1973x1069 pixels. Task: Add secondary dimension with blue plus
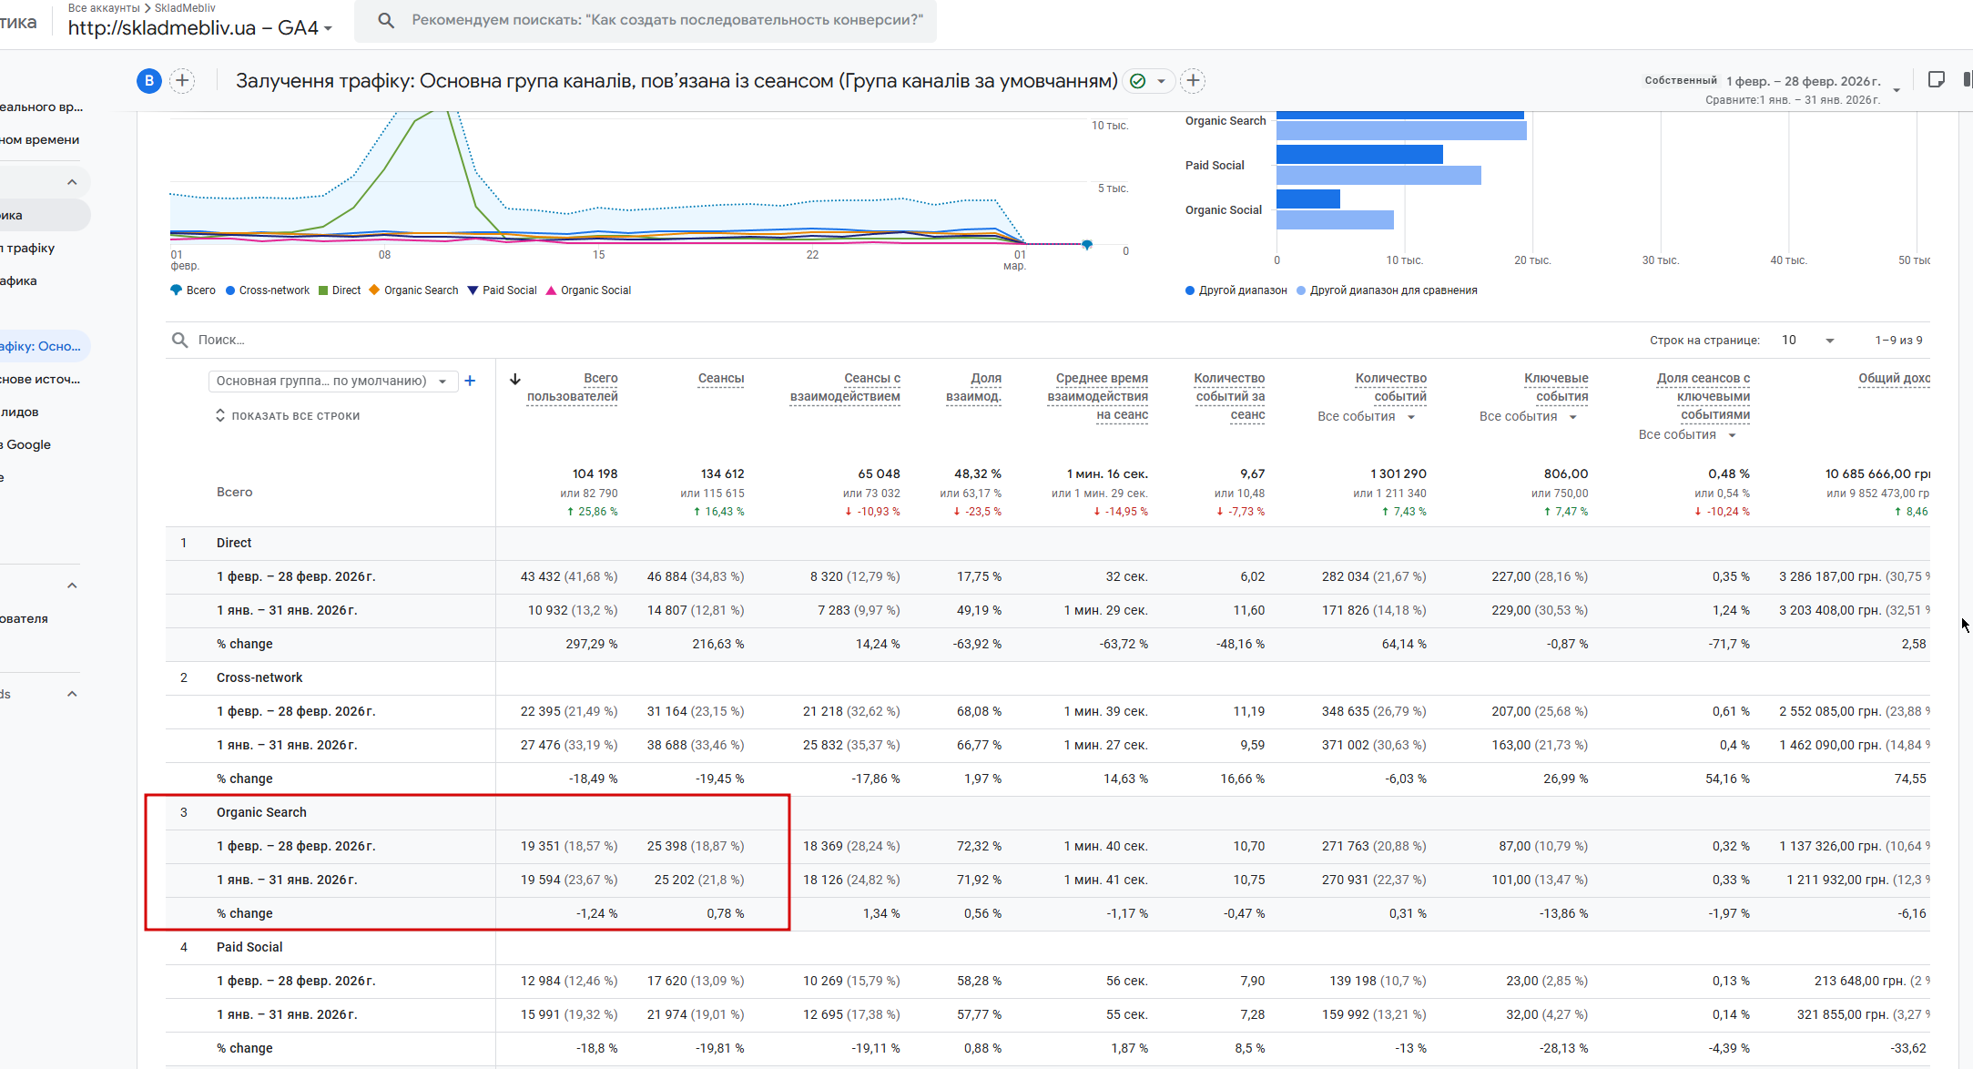470,381
